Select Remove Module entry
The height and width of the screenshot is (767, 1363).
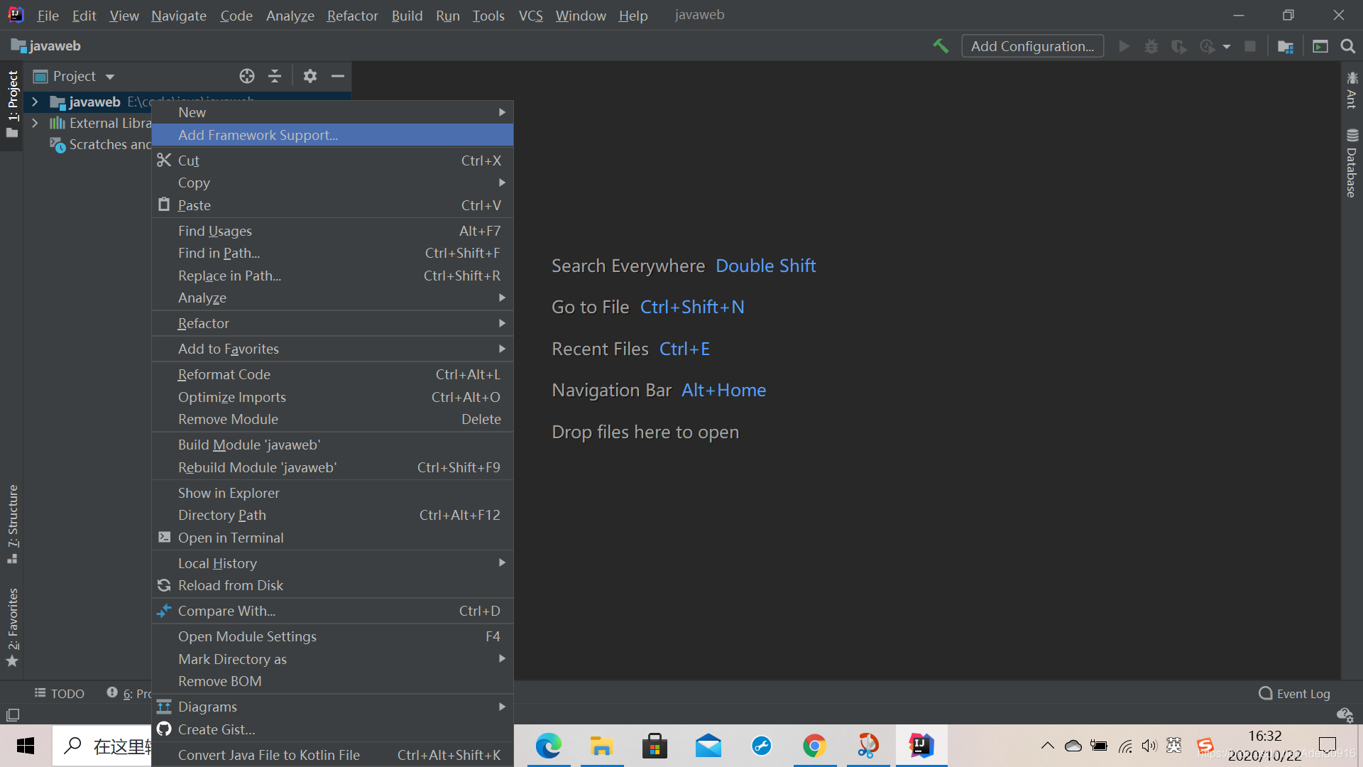point(332,419)
